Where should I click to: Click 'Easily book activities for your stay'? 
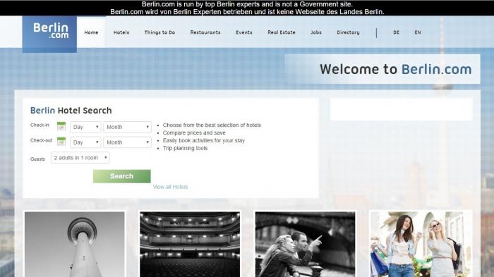(203, 140)
